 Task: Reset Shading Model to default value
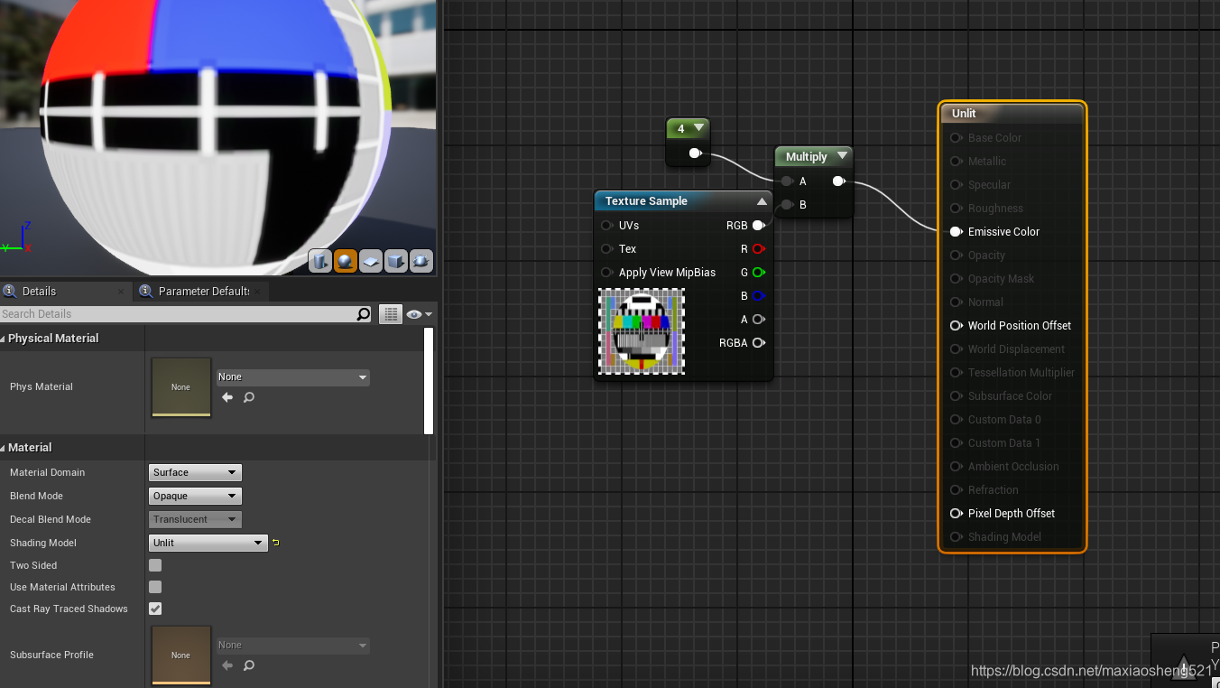275,543
